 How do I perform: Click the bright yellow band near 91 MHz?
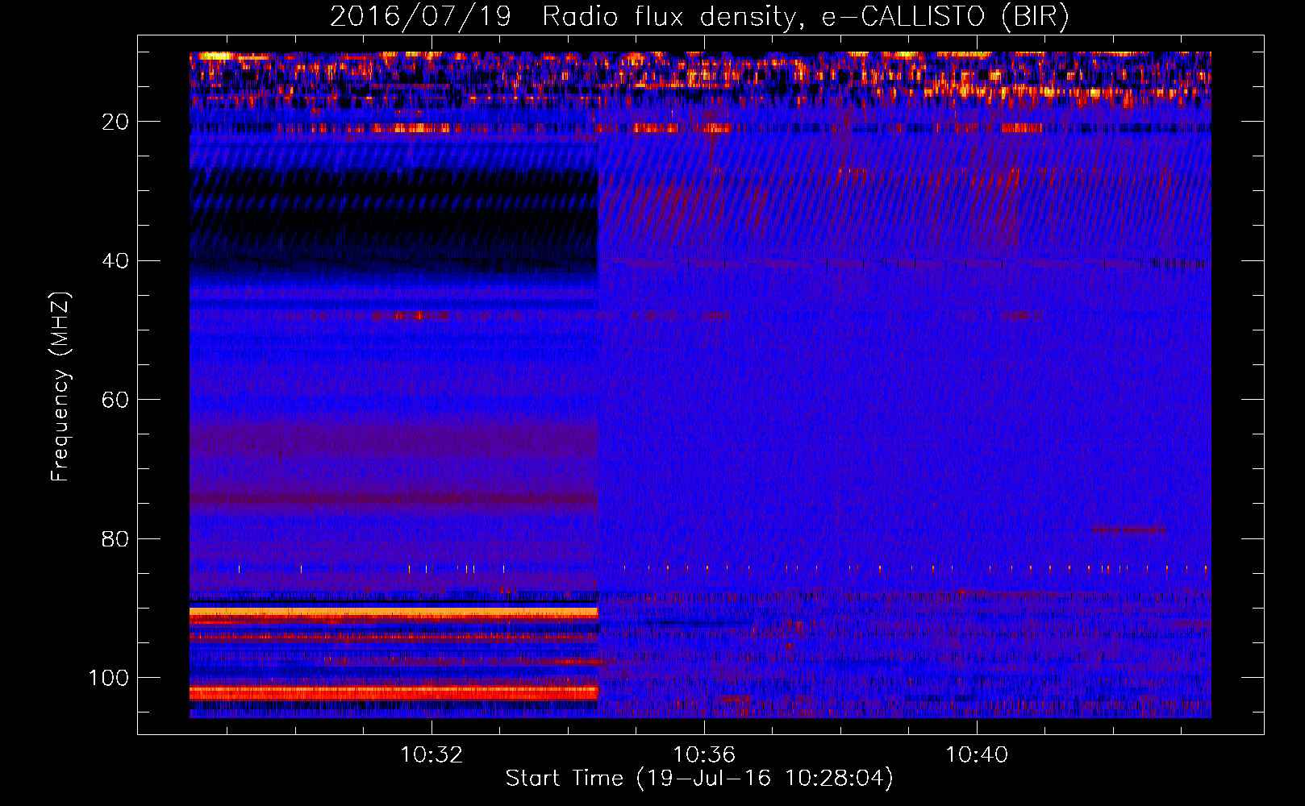(x=394, y=613)
